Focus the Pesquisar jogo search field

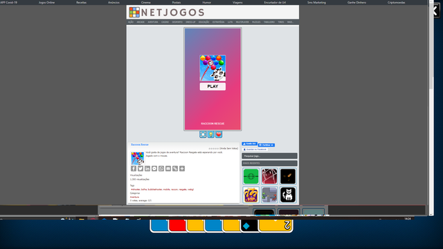pos(269,156)
